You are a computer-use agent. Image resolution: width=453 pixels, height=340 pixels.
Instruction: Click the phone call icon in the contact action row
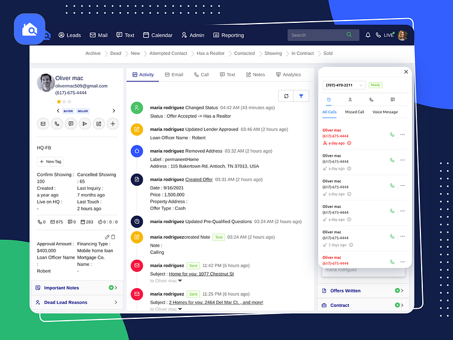pyautogui.click(x=57, y=124)
